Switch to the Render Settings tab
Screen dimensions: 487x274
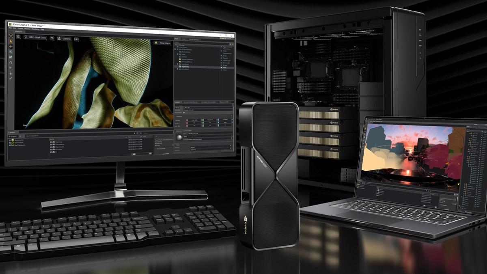click(194, 39)
